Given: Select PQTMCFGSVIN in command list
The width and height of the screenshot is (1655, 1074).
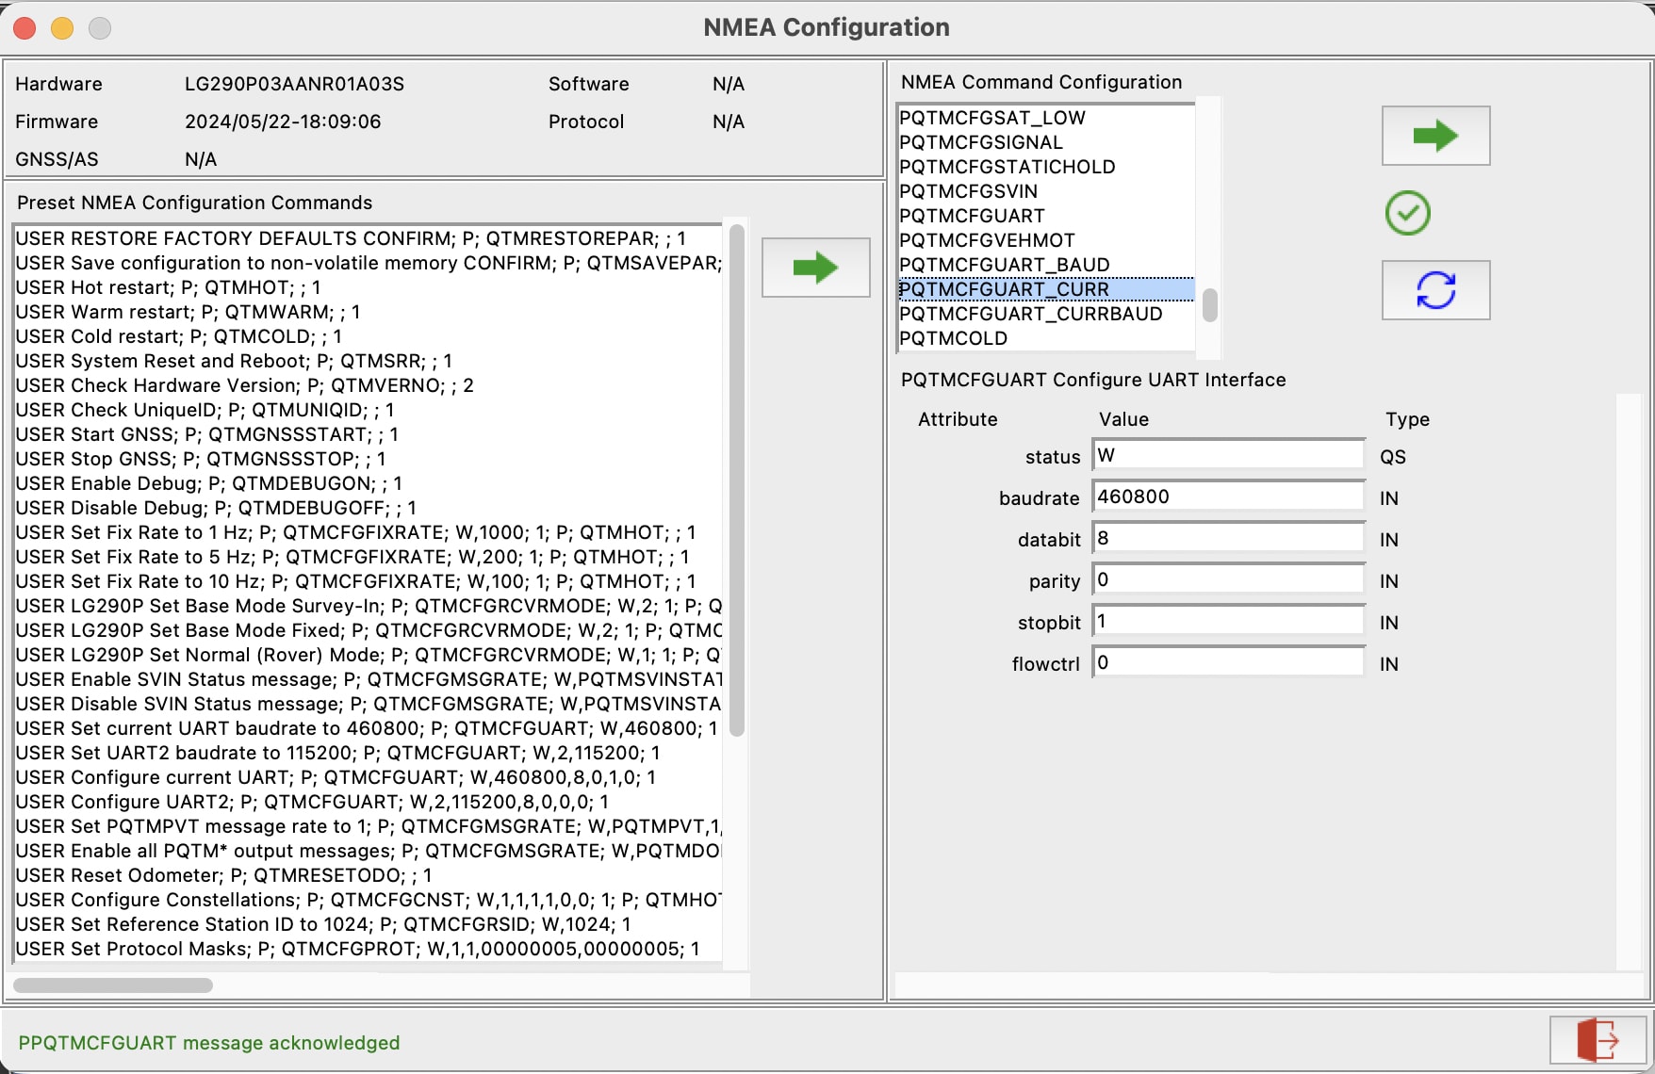Looking at the screenshot, I should click(1046, 191).
